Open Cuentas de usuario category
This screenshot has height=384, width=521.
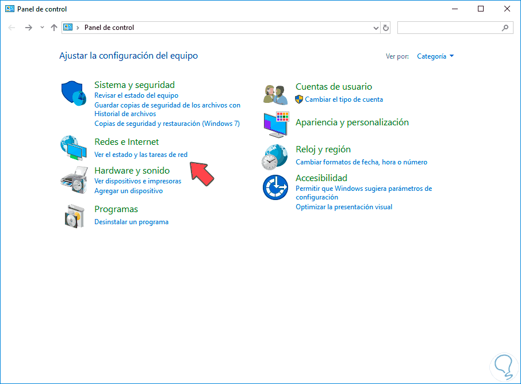click(334, 87)
